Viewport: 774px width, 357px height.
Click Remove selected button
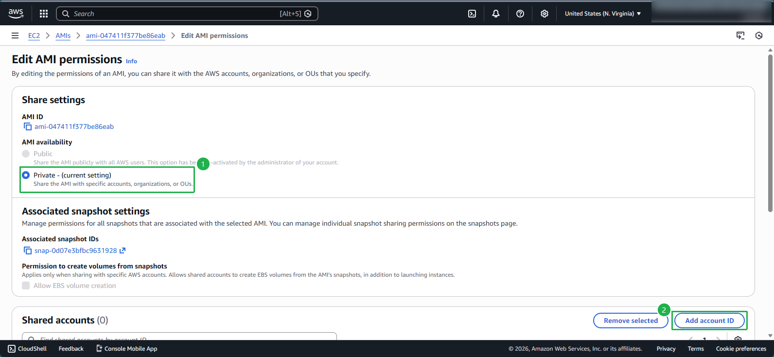(x=631, y=321)
